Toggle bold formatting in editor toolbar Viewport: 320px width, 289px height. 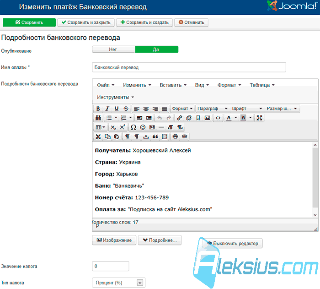[98, 109]
